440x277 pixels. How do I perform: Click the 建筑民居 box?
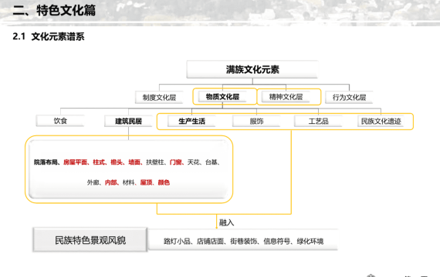(128, 121)
